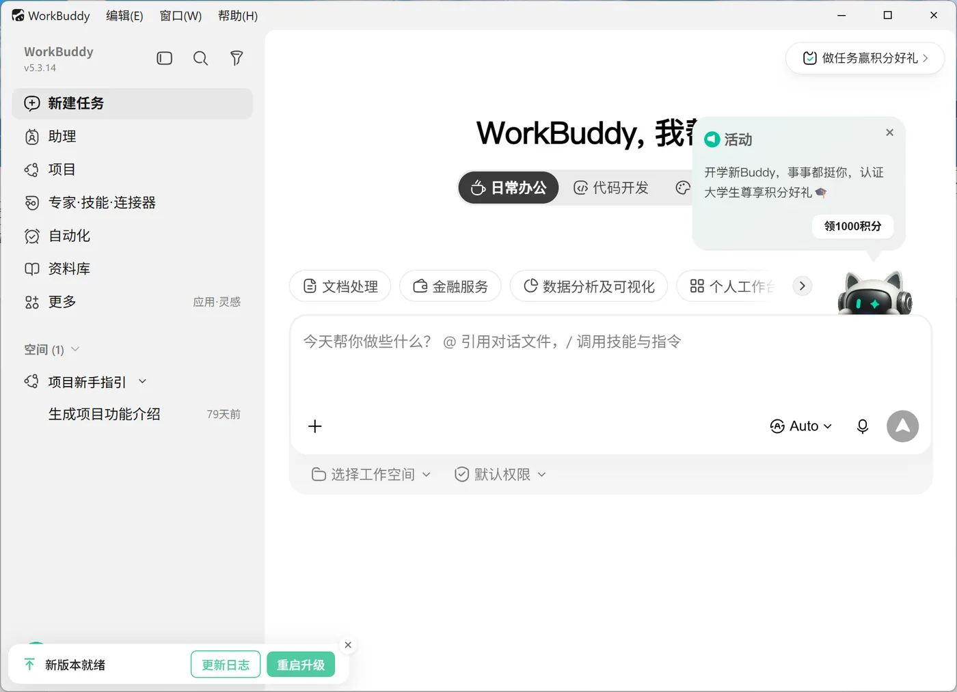957x692 pixels.
Task: Claim 领1000积分 reward button
Action: pyautogui.click(x=852, y=226)
